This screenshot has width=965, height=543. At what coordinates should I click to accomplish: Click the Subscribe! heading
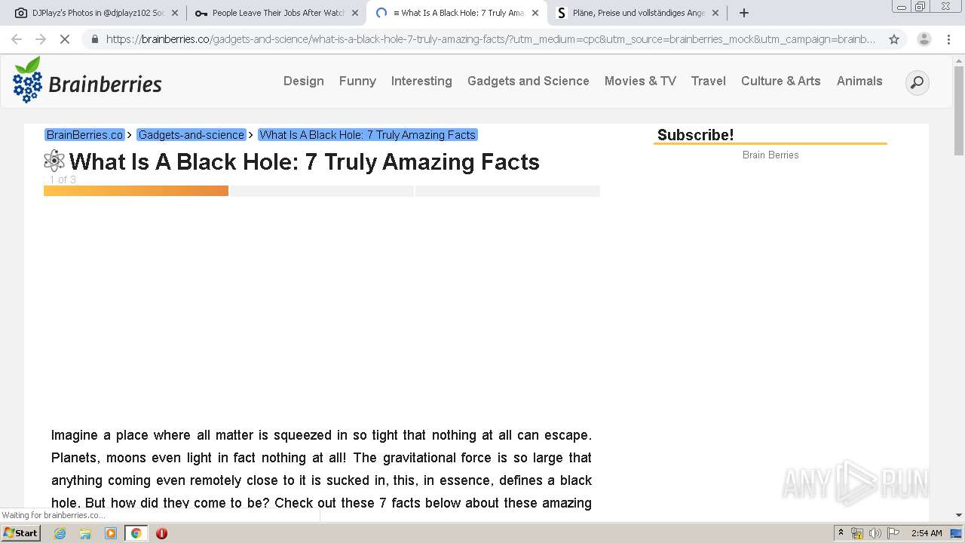click(695, 135)
